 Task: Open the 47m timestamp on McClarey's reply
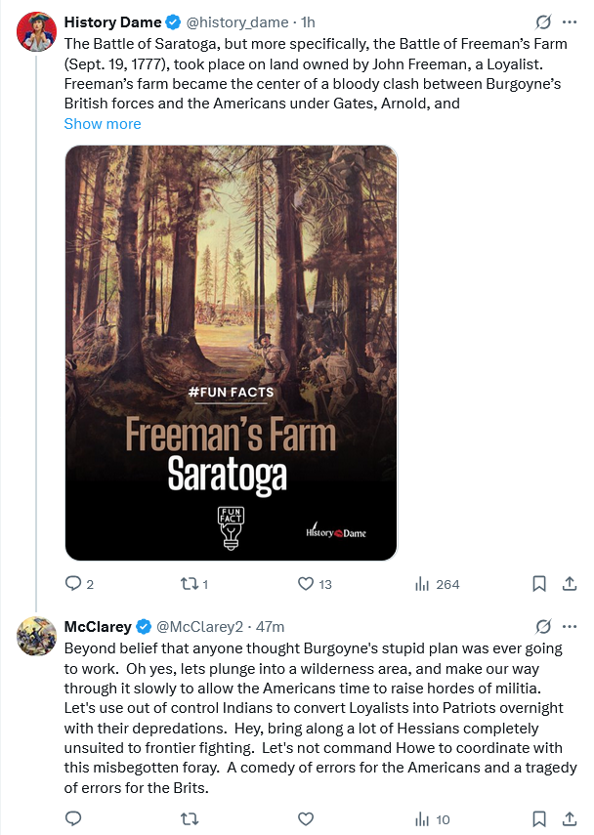270,626
